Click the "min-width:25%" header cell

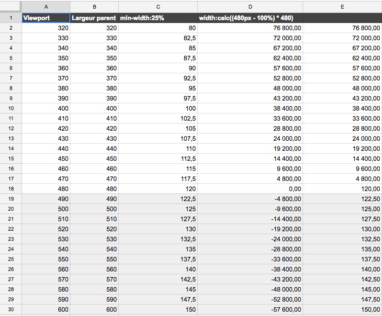(157, 18)
